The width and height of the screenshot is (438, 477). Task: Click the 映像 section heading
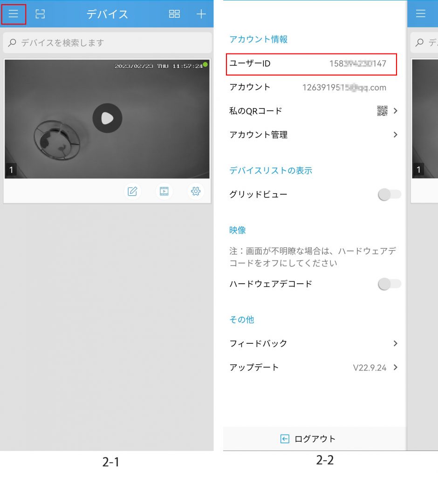(238, 230)
